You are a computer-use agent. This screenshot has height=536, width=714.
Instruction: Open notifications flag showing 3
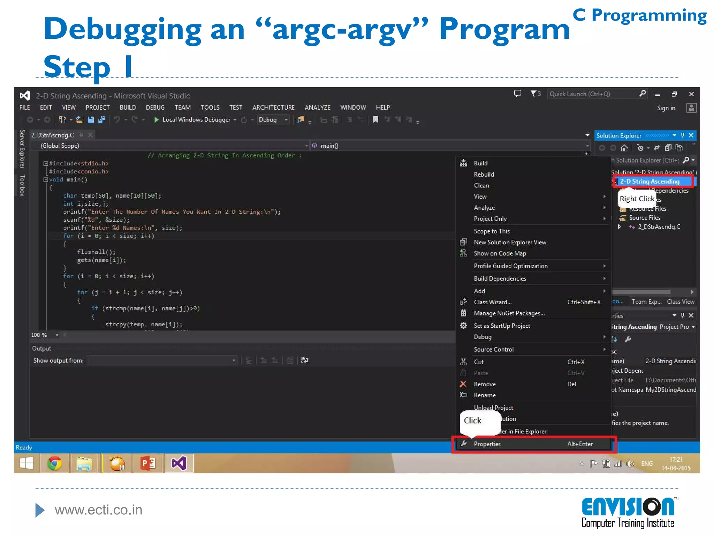[x=535, y=94]
